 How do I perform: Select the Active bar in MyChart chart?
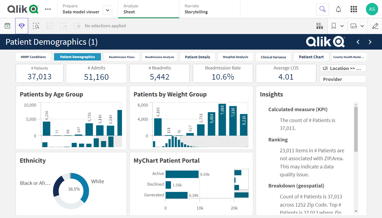point(182,174)
